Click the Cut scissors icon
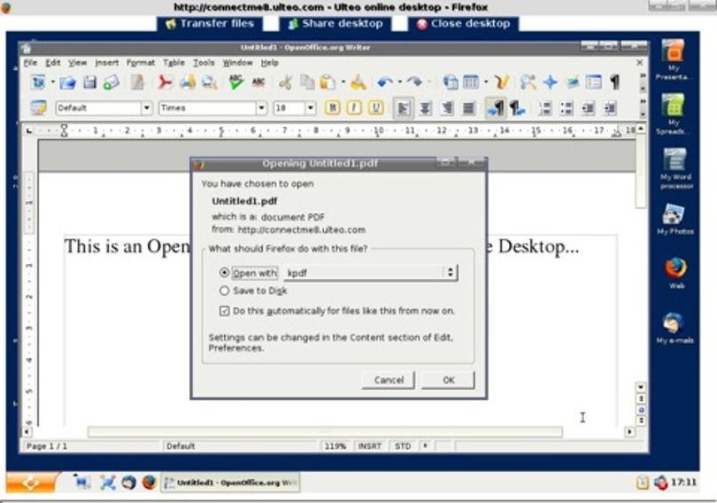 [x=285, y=82]
